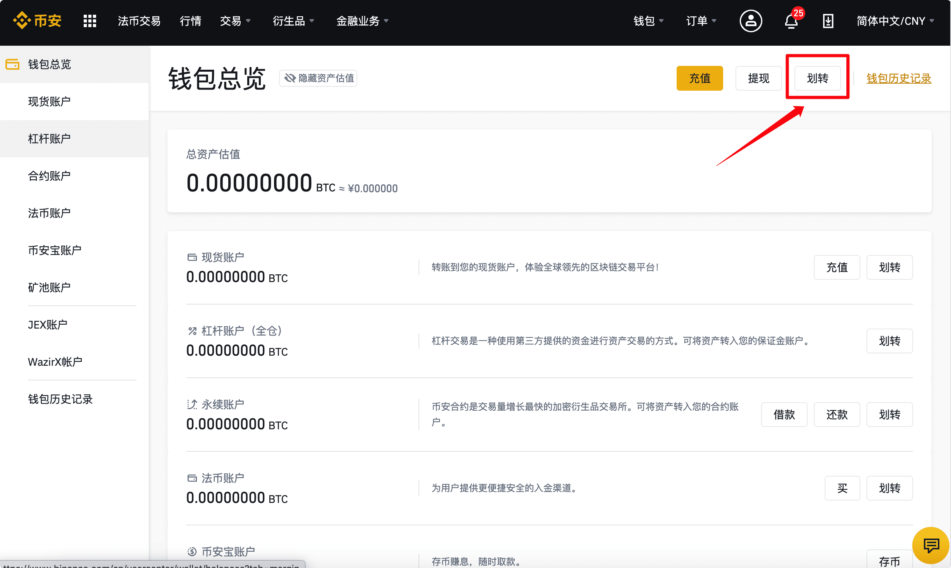Click the top 划转 button
Screen dimensions: 951x568
pos(817,78)
